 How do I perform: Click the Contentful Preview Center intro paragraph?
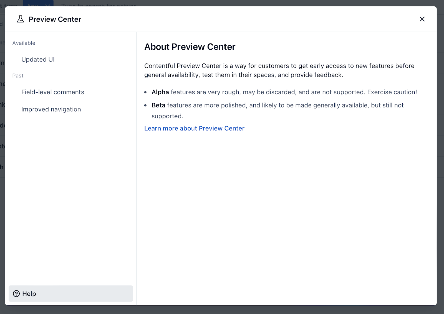279,70
